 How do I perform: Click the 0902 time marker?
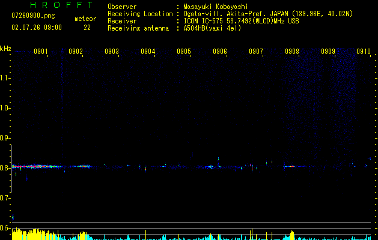coord(76,52)
